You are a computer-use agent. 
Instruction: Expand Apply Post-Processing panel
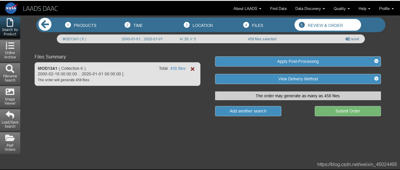(x=298, y=61)
